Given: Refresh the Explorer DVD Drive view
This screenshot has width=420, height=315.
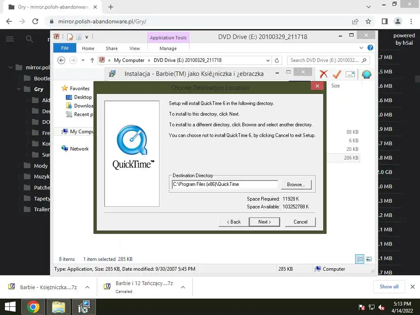Looking at the screenshot, I should pyautogui.click(x=277, y=61).
